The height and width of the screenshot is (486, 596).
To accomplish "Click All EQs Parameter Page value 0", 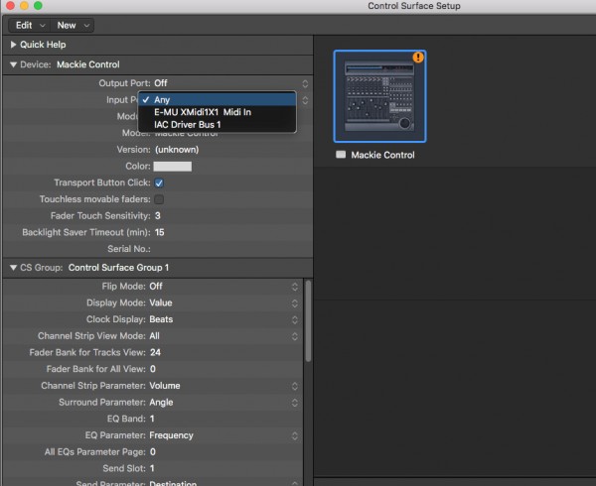I will [153, 452].
